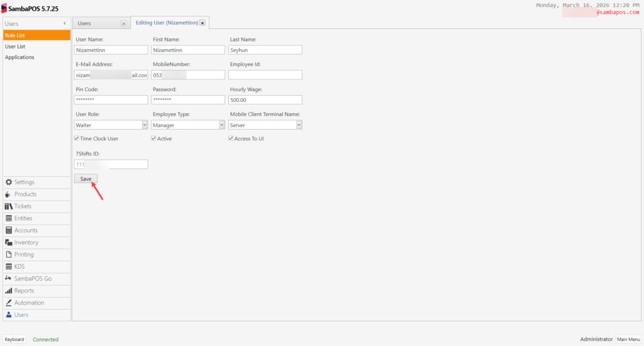The image size is (644, 346).
Task: Expand the Employee Type dropdown
Action: [221, 125]
